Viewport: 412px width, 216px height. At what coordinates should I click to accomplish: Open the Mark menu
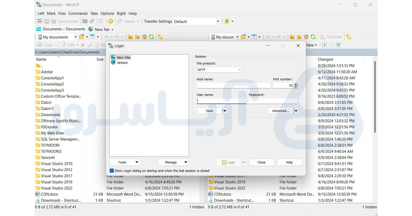51,14
